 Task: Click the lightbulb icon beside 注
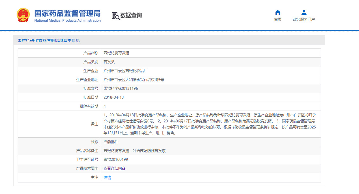(x=92, y=178)
